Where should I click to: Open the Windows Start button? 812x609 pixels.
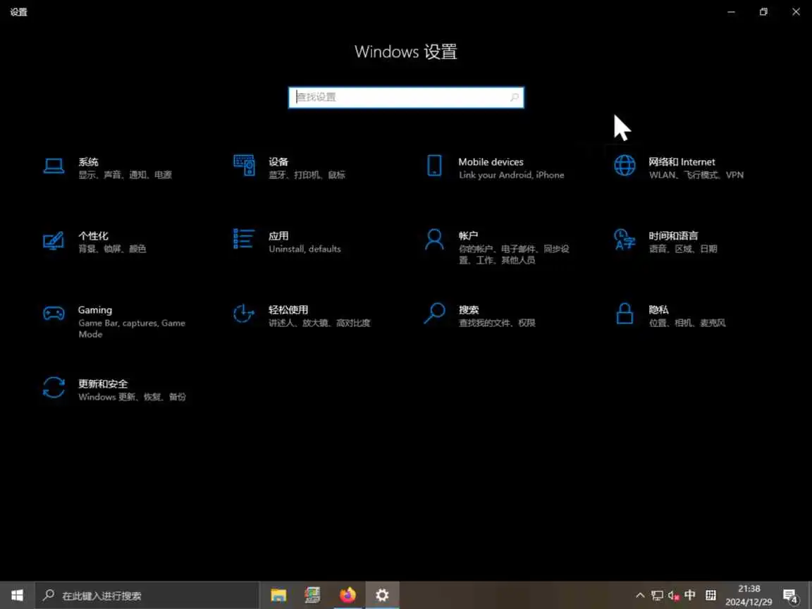pos(17,596)
